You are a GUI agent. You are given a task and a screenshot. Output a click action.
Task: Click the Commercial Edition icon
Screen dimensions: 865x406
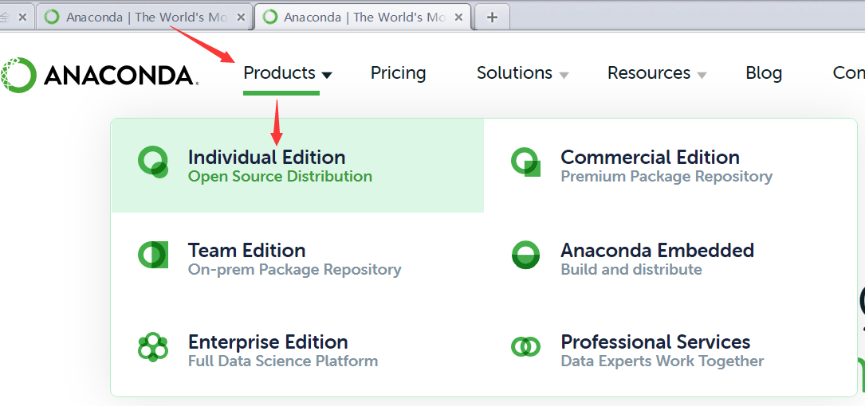tap(525, 162)
